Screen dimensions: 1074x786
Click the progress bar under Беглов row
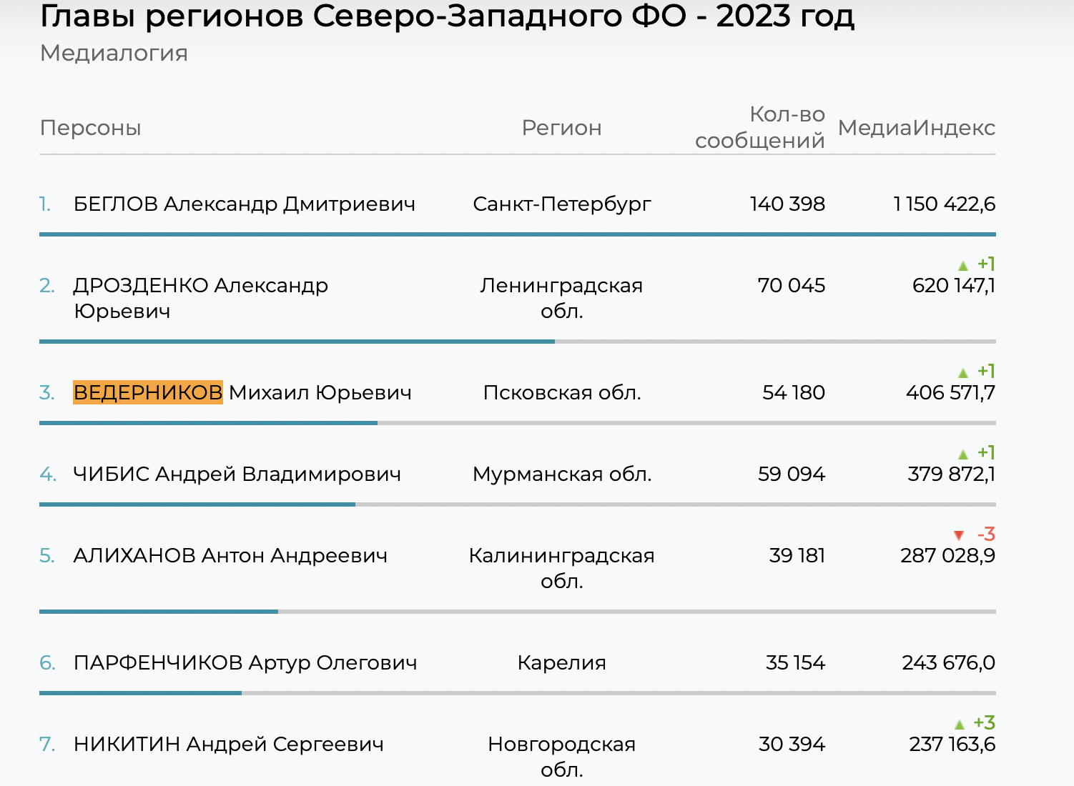pyautogui.click(x=518, y=234)
